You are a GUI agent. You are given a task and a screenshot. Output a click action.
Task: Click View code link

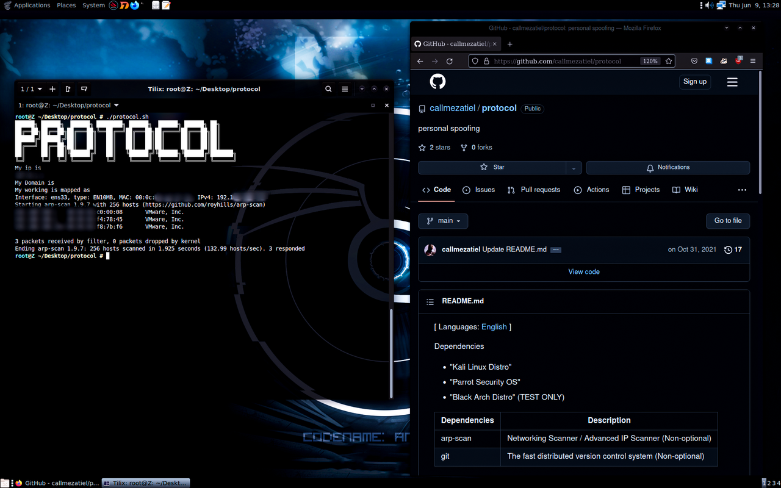584,272
